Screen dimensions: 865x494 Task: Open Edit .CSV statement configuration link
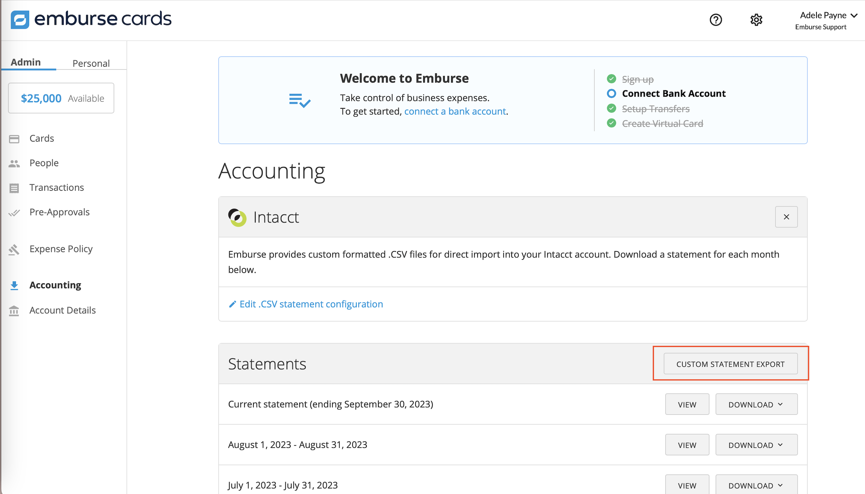coord(311,304)
